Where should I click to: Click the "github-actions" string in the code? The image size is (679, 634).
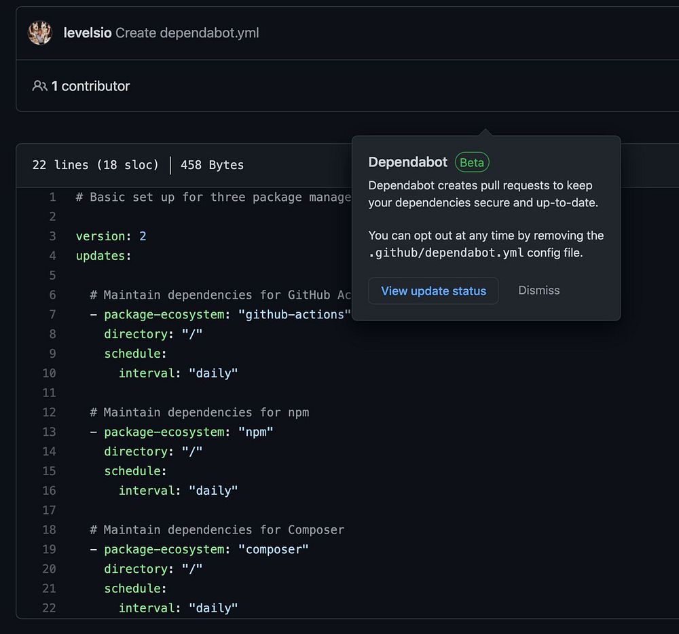pyautogui.click(x=295, y=314)
